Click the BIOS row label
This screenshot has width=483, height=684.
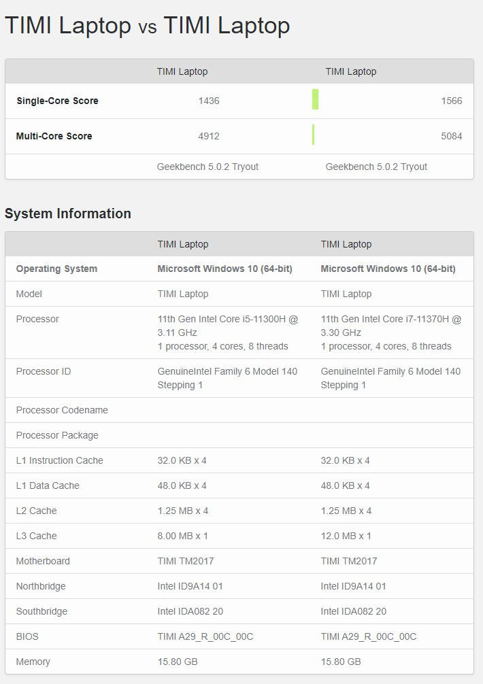pos(27,636)
